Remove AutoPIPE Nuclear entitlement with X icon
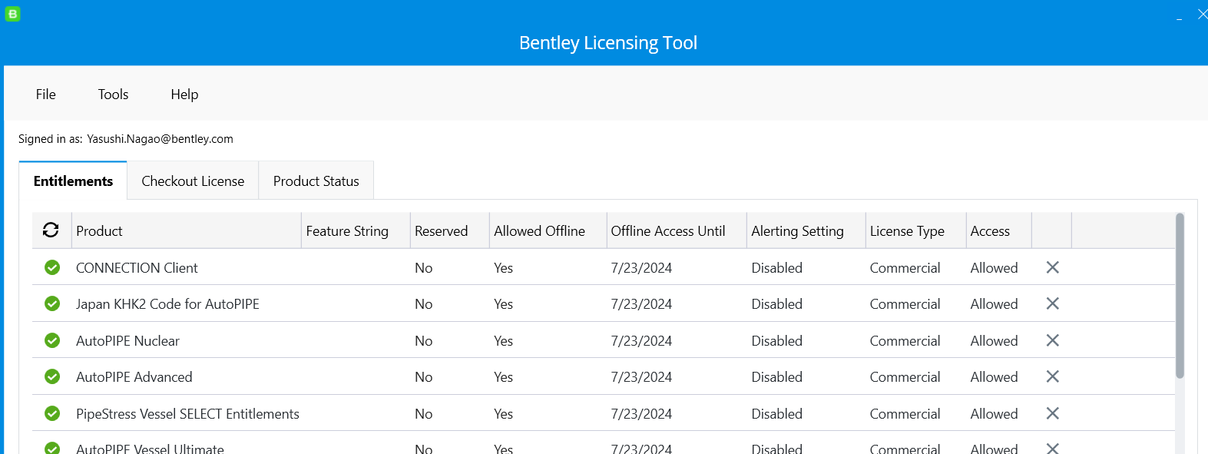The height and width of the screenshot is (454, 1208). click(1052, 340)
